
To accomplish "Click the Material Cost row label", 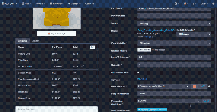I will point(24,85).
